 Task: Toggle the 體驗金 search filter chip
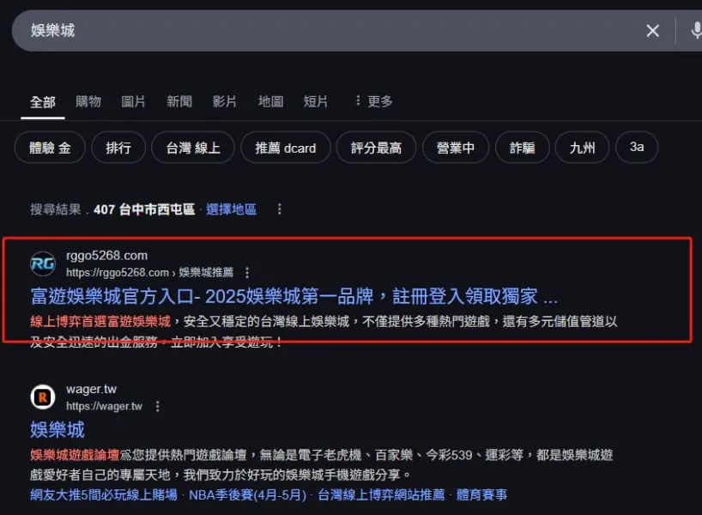(x=49, y=147)
